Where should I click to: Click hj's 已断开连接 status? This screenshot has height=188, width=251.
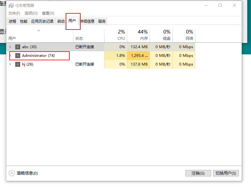pyautogui.click(x=85, y=64)
